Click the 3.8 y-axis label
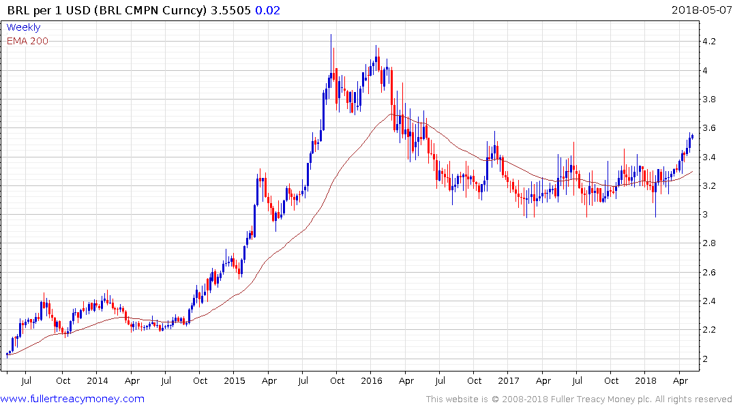Screen dimensions: 733x409 709,100
